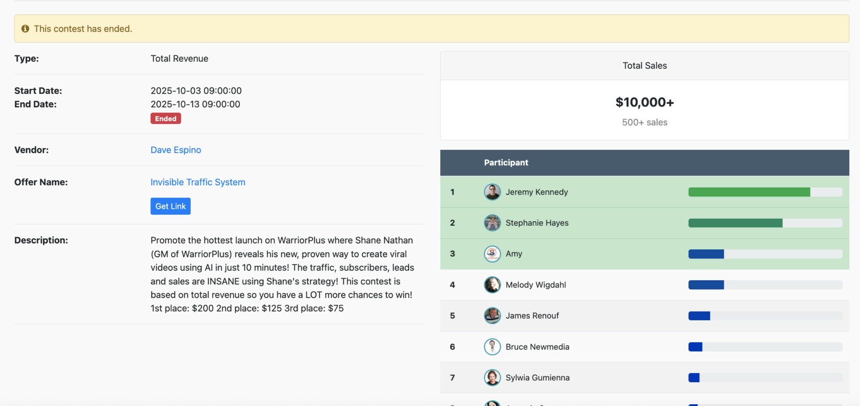Click Sylwia Gumienna's avatar photo
The image size is (860, 406).
[492, 377]
